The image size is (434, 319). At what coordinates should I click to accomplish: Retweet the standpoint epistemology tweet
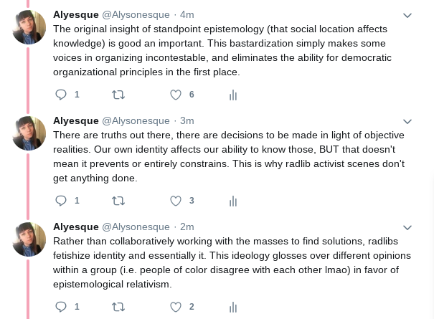tap(118, 95)
